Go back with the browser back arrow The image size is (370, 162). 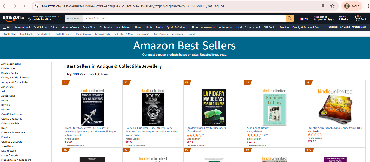[x=5, y=6]
